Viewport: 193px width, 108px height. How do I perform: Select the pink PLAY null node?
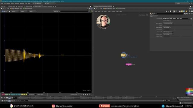[x=129, y=64]
